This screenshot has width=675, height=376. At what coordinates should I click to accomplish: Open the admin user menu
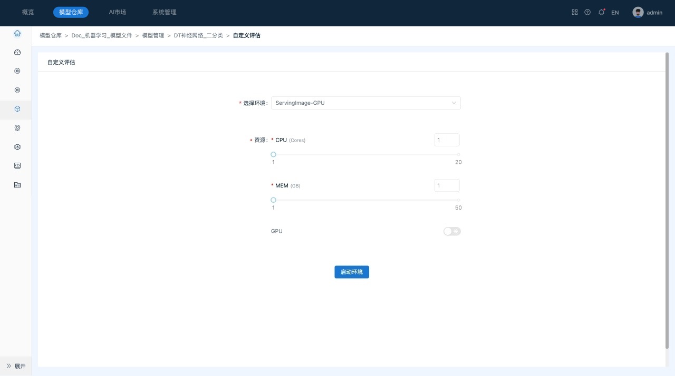pos(648,12)
